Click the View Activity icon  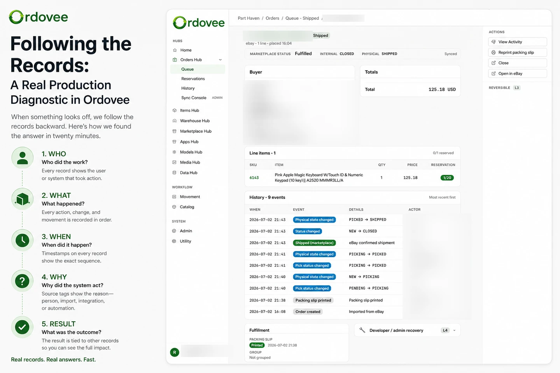pyautogui.click(x=493, y=42)
